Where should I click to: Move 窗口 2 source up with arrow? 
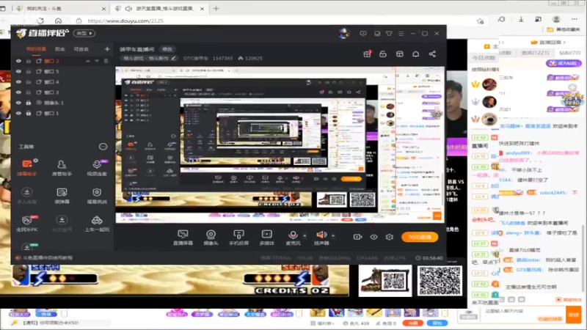[88, 61]
